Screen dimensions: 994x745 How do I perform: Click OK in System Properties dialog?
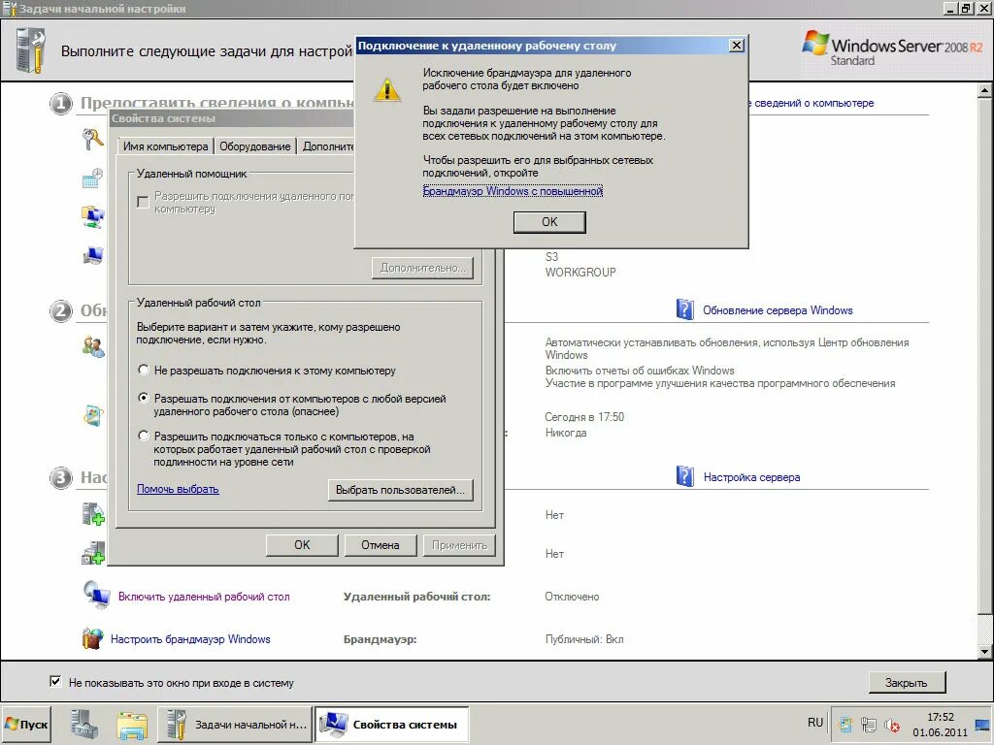(x=302, y=545)
